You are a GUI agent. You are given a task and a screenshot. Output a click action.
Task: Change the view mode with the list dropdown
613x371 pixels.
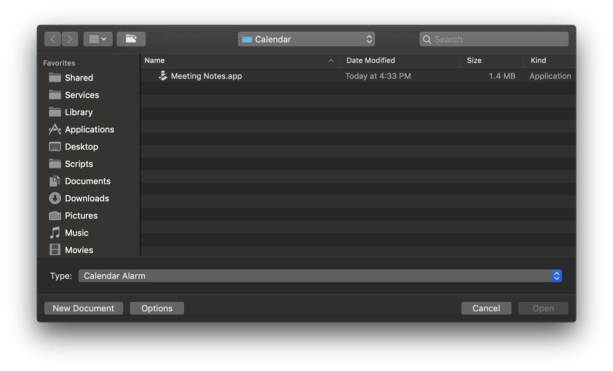pos(98,39)
